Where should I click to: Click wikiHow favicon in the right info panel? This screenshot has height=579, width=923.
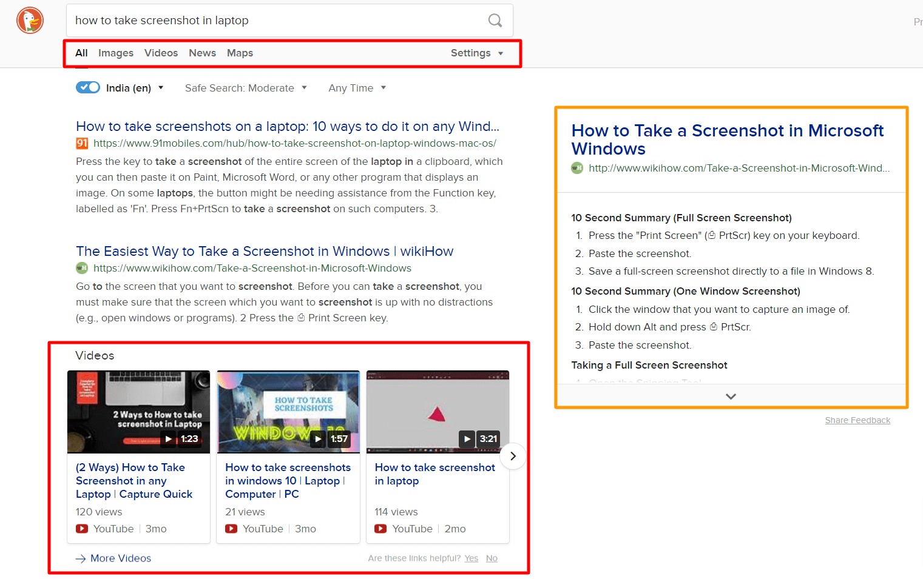click(x=577, y=168)
